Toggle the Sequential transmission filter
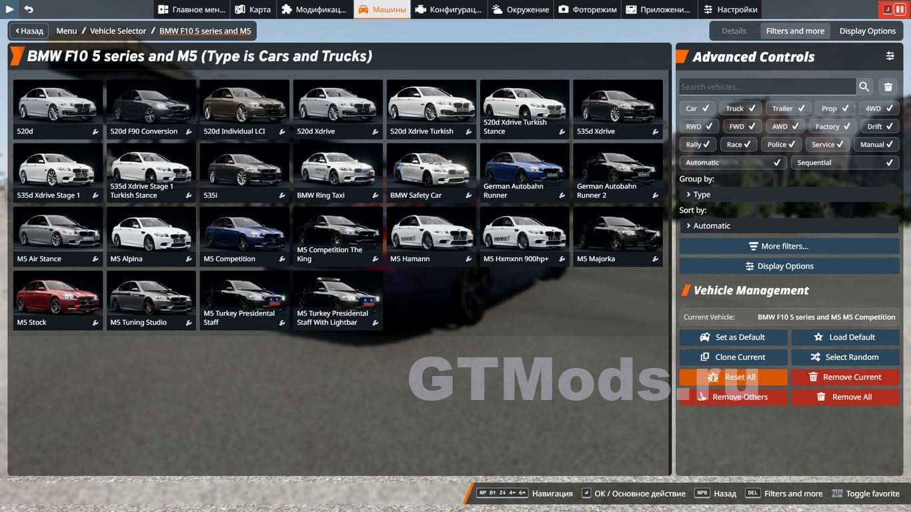 (845, 163)
